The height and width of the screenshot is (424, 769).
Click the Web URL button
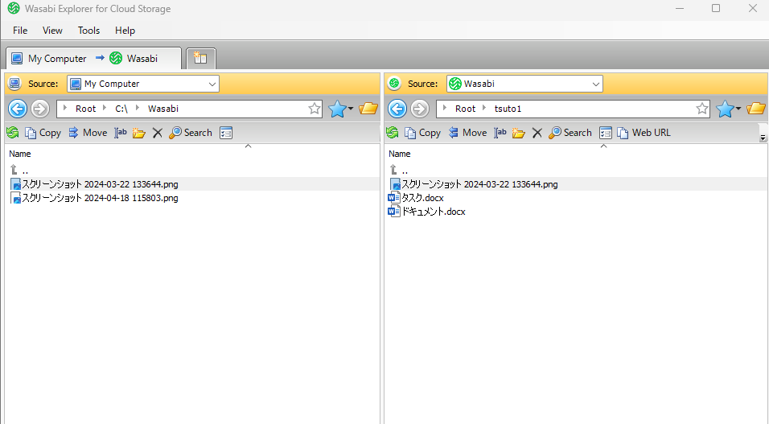click(x=644, y=133)
